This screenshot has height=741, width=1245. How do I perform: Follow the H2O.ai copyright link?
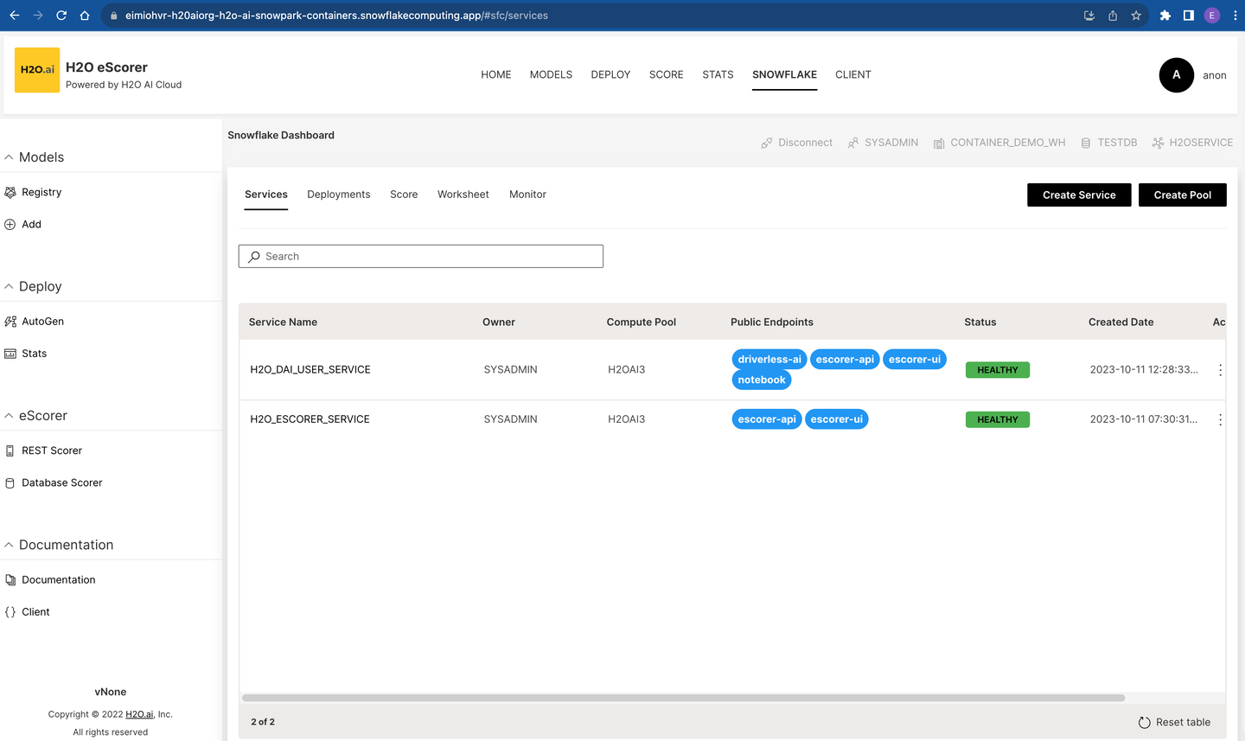click(139, 714)
